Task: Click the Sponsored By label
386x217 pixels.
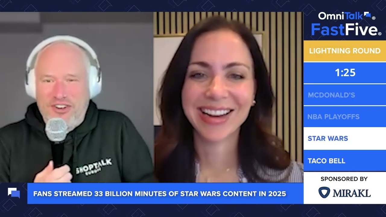Action: tap(344, 179)
